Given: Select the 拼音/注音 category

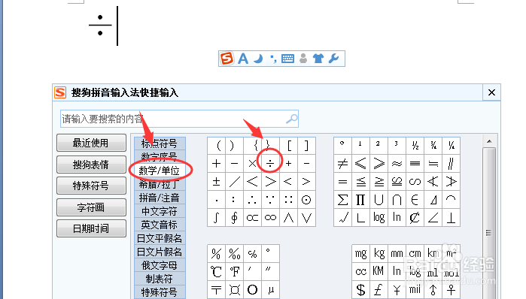Looking at the screenshot, I should [x=160, y=198].
